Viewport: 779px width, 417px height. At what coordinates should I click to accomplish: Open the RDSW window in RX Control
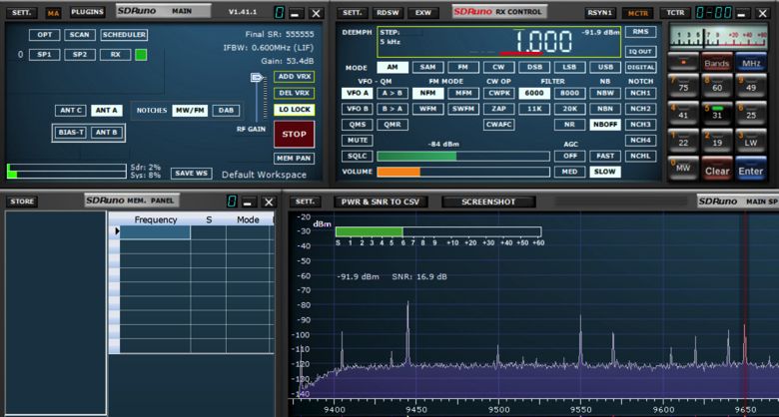(388, 13)
